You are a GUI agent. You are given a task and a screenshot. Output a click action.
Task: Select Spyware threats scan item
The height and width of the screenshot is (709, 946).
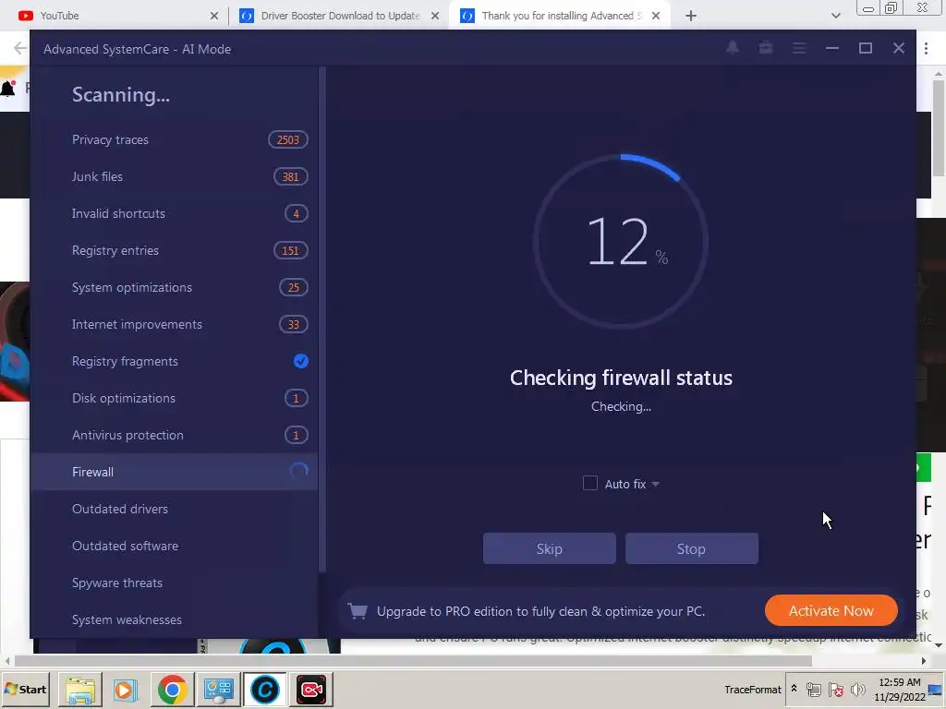(x=174, y=583)
